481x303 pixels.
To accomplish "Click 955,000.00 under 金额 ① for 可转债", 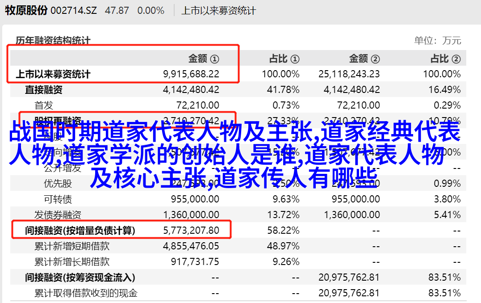I will click(195, 199).
